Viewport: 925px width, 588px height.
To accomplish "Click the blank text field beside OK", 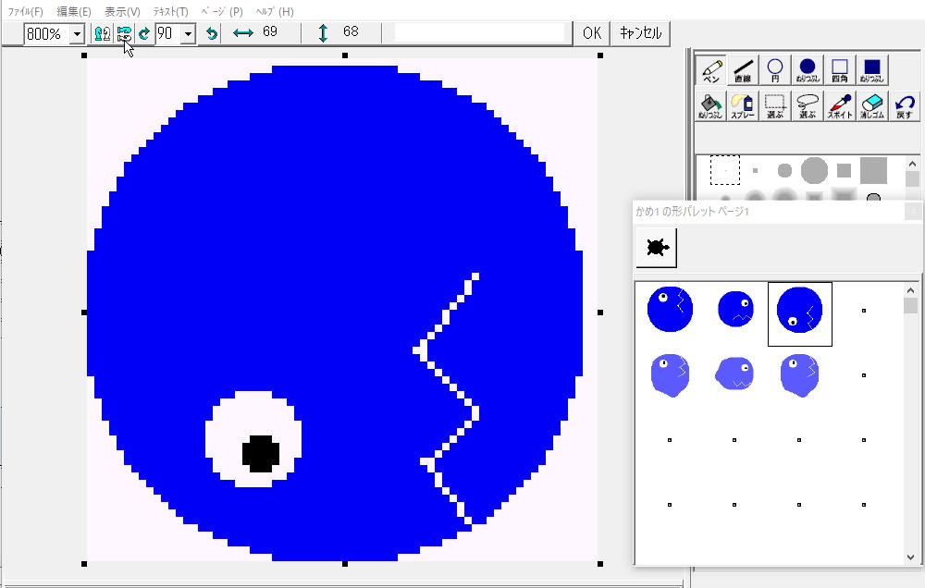I will click(479, 33).
